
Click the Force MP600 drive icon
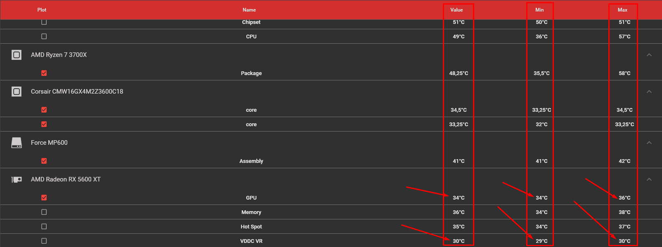tap(17, 143)
